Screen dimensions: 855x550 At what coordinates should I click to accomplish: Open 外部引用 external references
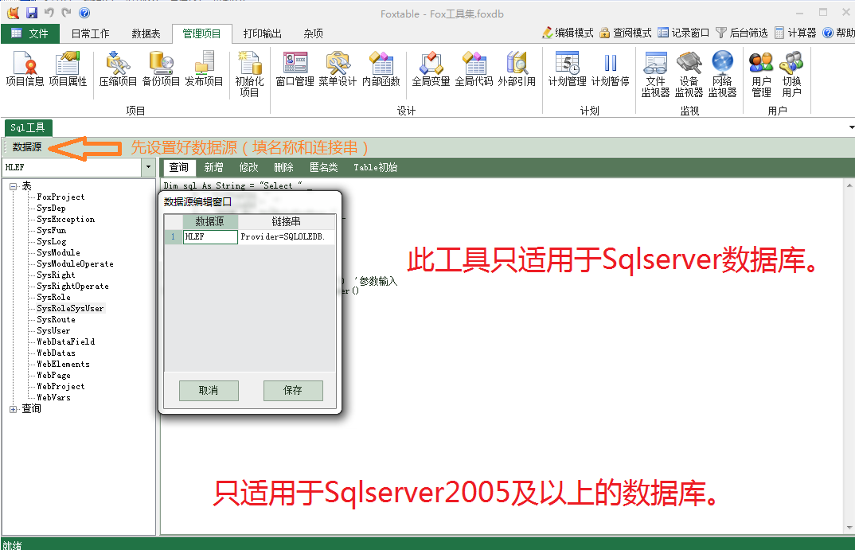click(517, 69)
